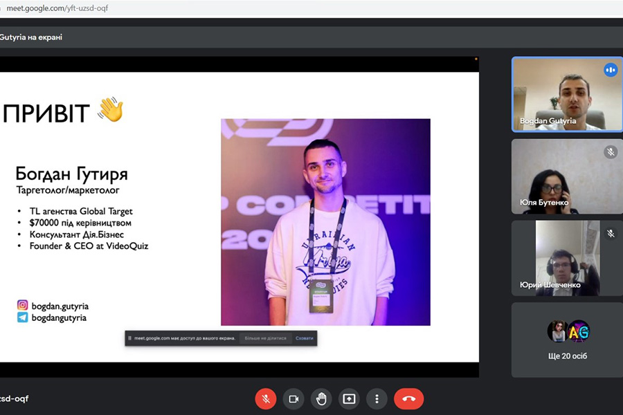The image size is (623, 415).
Task: Click the Instagram icon on the slide
Action: click(23, 305)
